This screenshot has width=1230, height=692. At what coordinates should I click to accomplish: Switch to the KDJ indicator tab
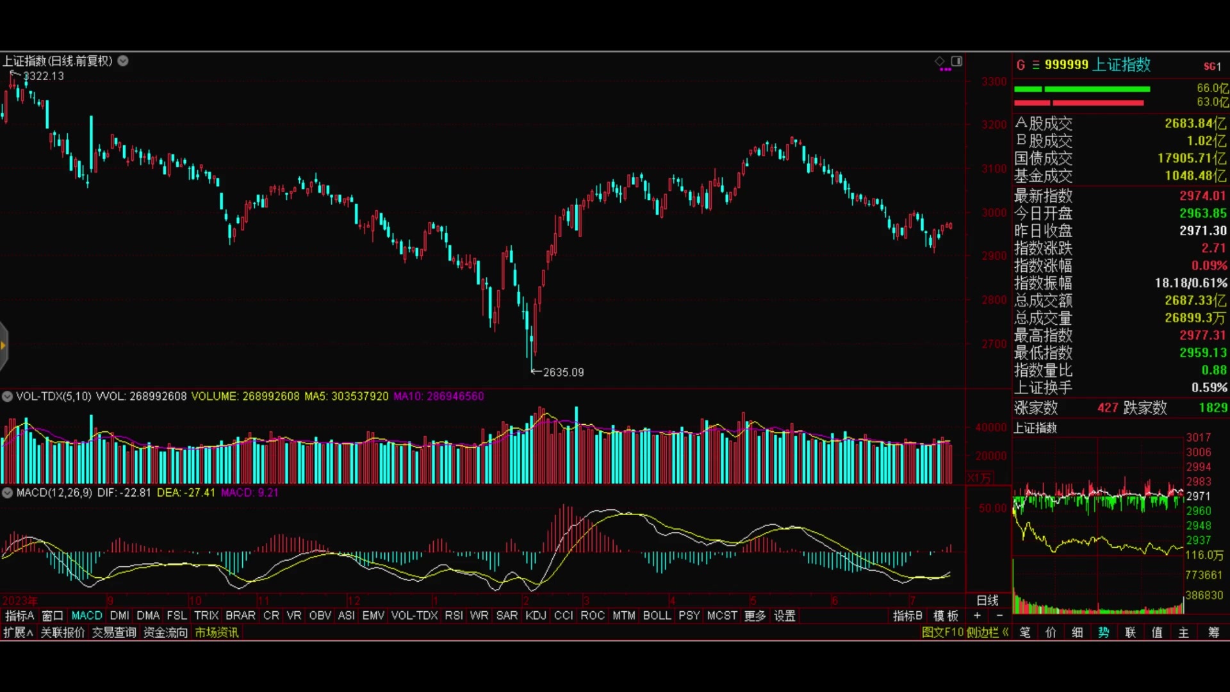[536, 616]
